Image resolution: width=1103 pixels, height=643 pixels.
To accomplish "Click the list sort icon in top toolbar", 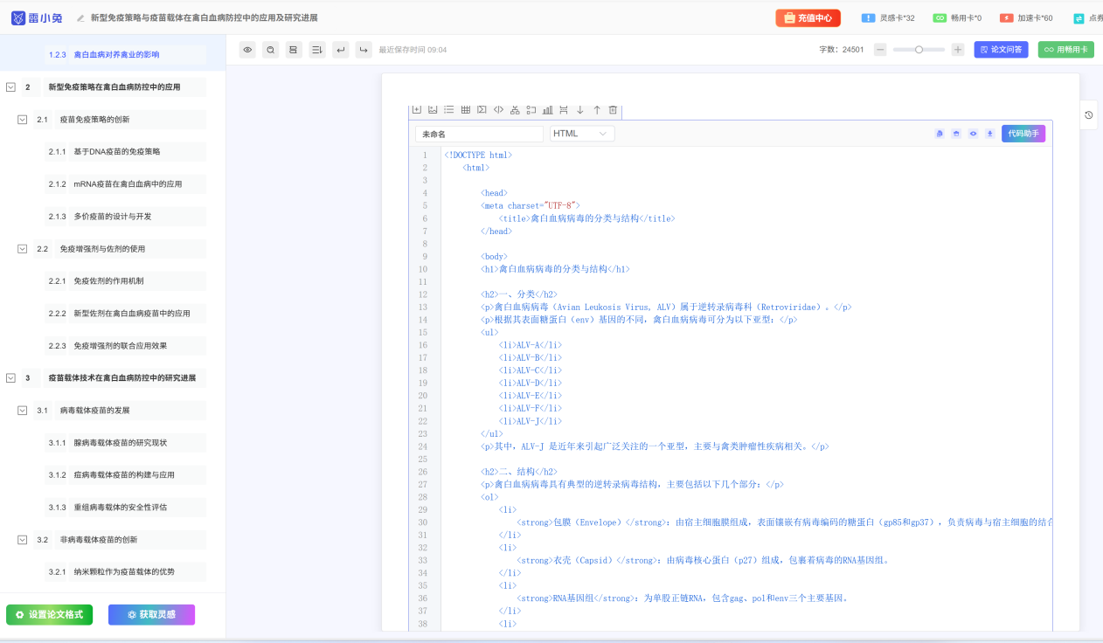I will (317, 50).
